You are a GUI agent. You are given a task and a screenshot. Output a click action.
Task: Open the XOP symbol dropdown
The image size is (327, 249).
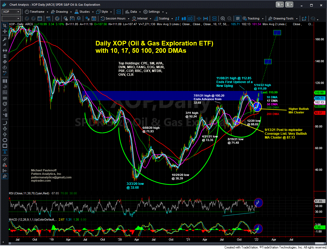pos(11,12)
